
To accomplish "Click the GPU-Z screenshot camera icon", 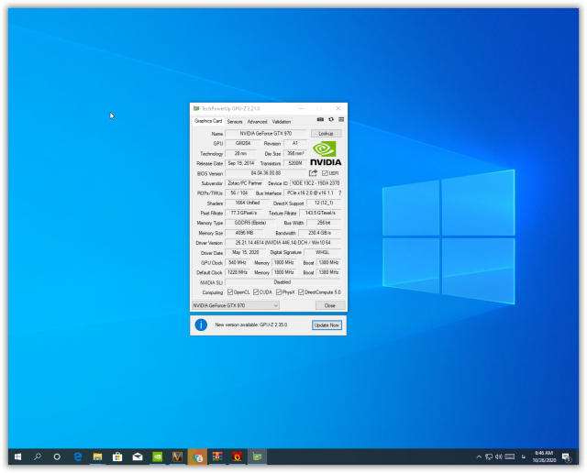I will [x=320, y=119].
